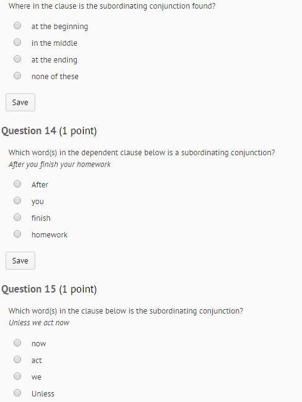Screen dimensions: 302x402
Task: Select the 'now' radio option
Action: click(17, 343)
